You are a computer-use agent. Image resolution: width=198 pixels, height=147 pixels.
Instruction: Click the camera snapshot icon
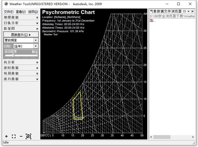click(x=28, y=136)
